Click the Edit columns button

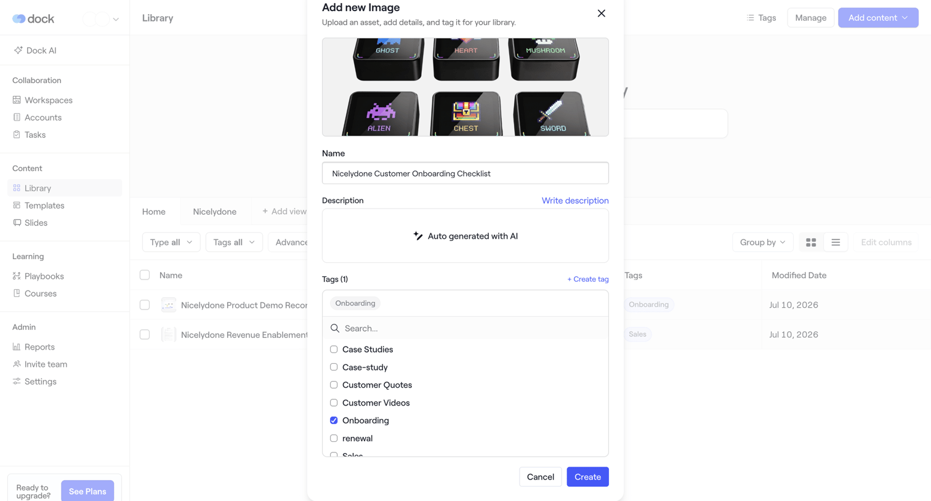click(x=886, y=242)
